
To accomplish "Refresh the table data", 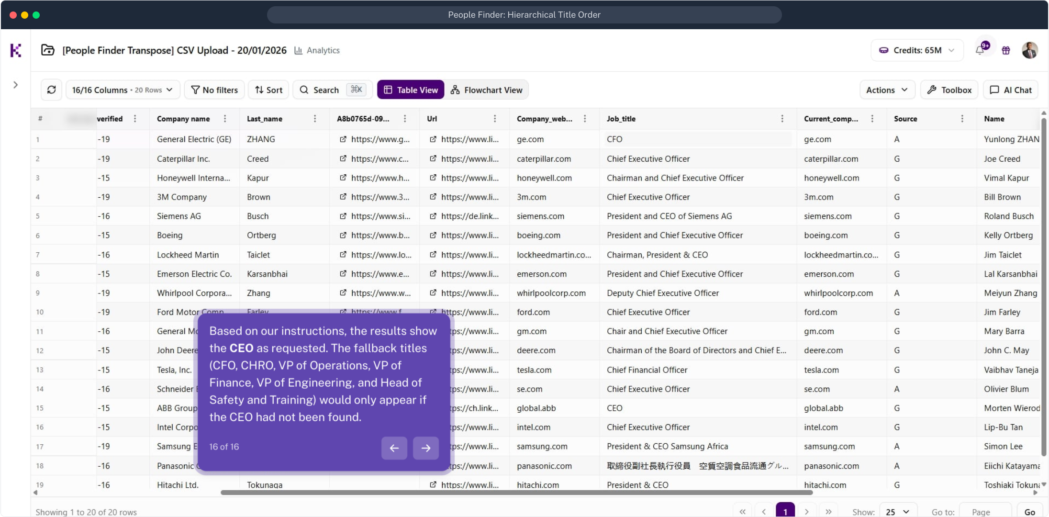I will coord(52,90).
